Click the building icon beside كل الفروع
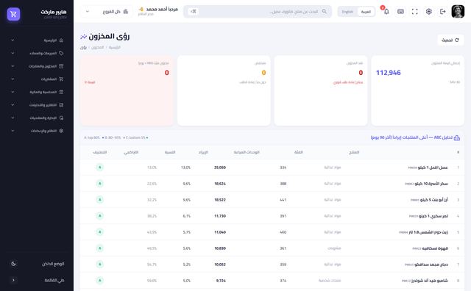This screenshot has width=471, height=291. 126,12
